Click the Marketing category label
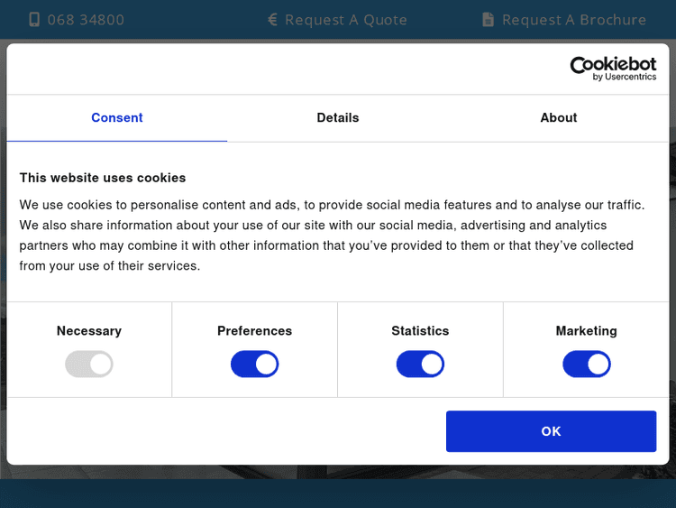This screenshot has width=676, height=508. [x=587, y=331]
